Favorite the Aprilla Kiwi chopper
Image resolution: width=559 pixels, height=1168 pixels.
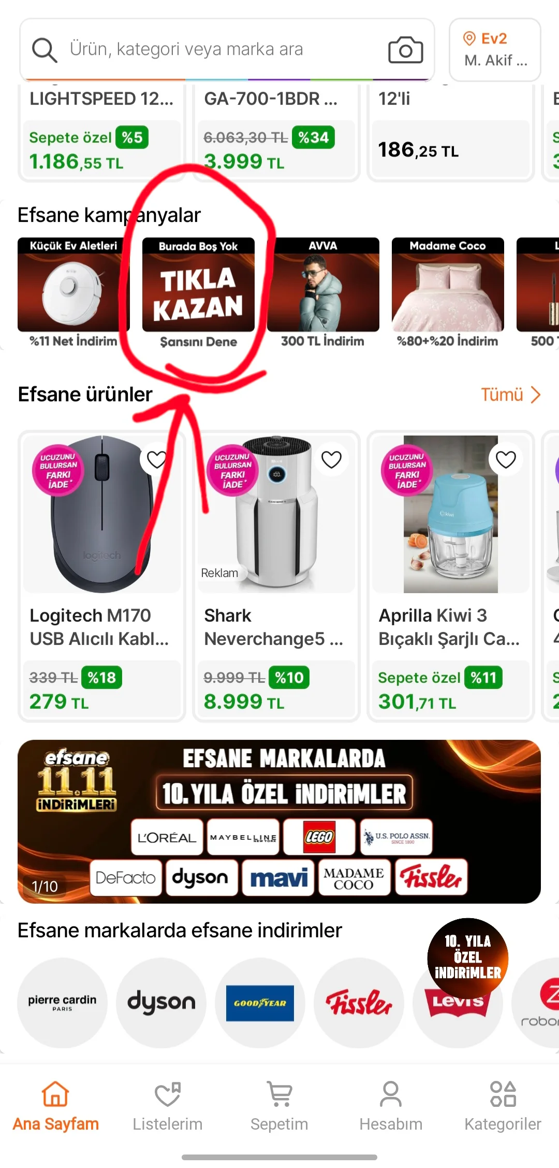[506, 459]
